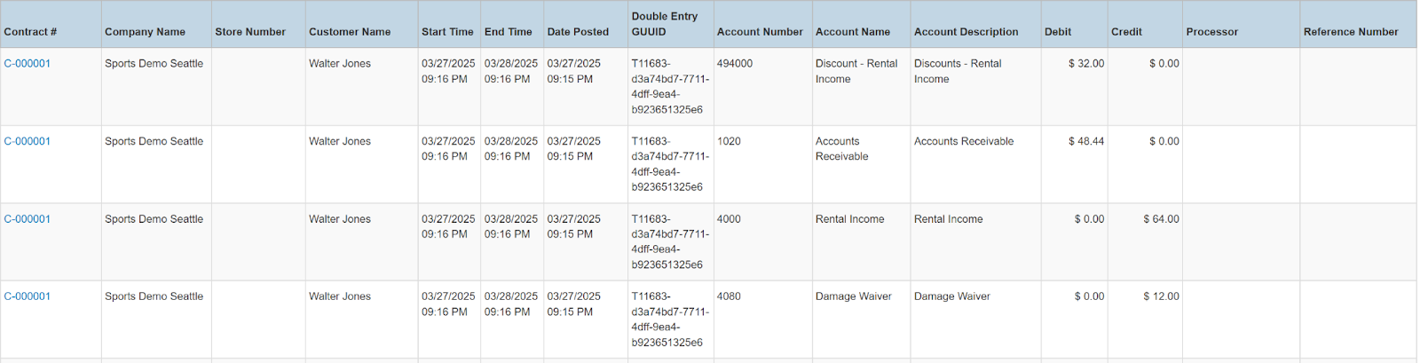
Task: Select the Account Number column header
Action: click(x=760, y=32)
